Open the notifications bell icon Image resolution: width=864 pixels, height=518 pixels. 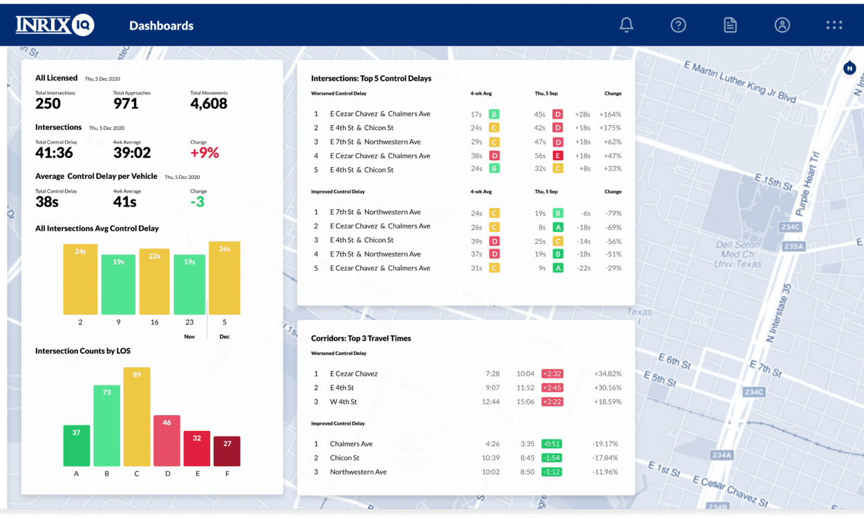pyautogui.click(x=626, y=25)
